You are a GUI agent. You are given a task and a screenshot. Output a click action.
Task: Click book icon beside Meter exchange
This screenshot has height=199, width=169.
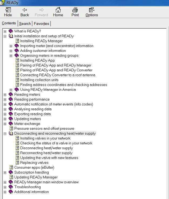pos(11,124)
